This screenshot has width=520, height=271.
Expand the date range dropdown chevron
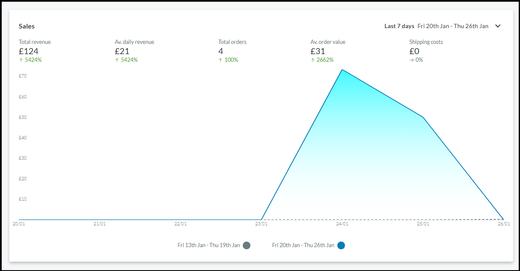(x=498, y=26)
